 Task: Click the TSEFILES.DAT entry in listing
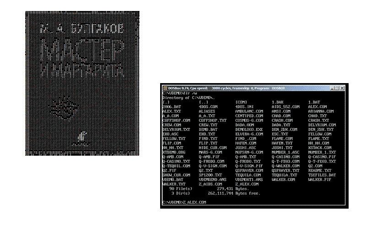pos(322,175)
